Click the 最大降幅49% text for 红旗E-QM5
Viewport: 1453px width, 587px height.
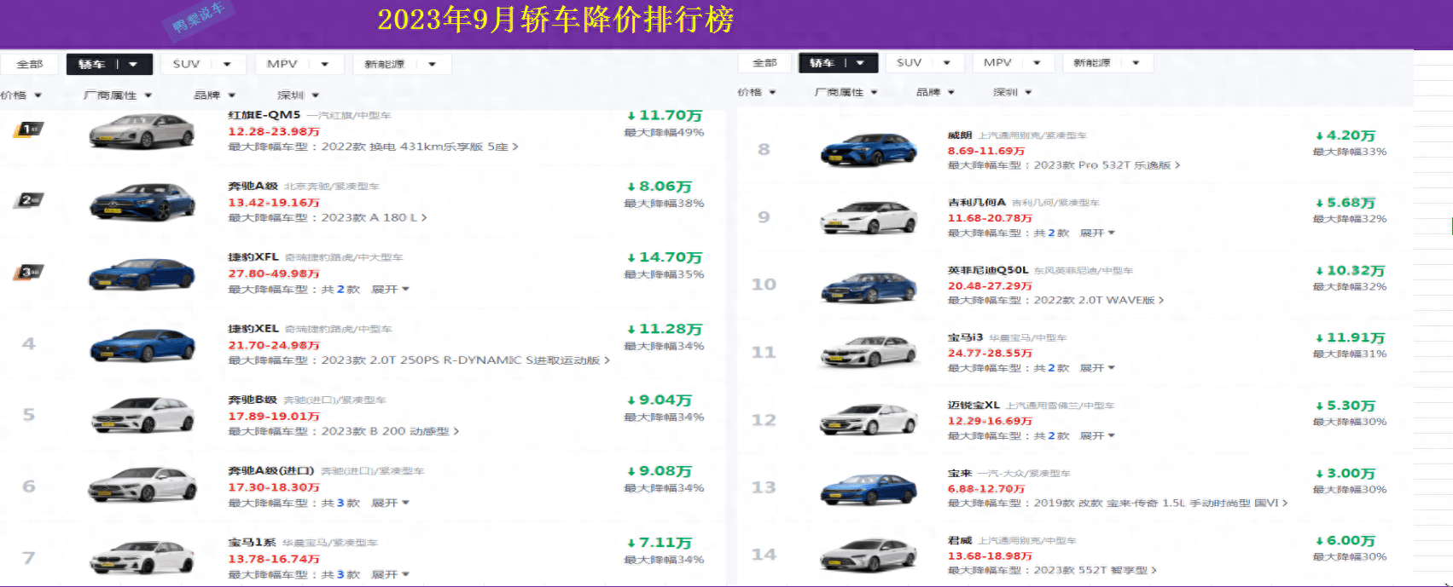(x=664, y=132)
